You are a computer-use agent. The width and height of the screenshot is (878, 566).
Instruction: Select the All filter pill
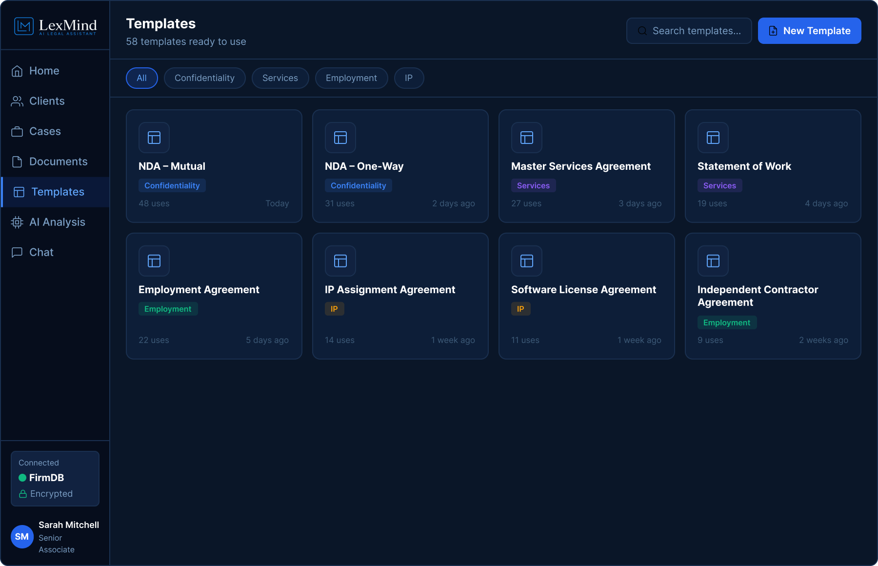(x=142, y=78)
